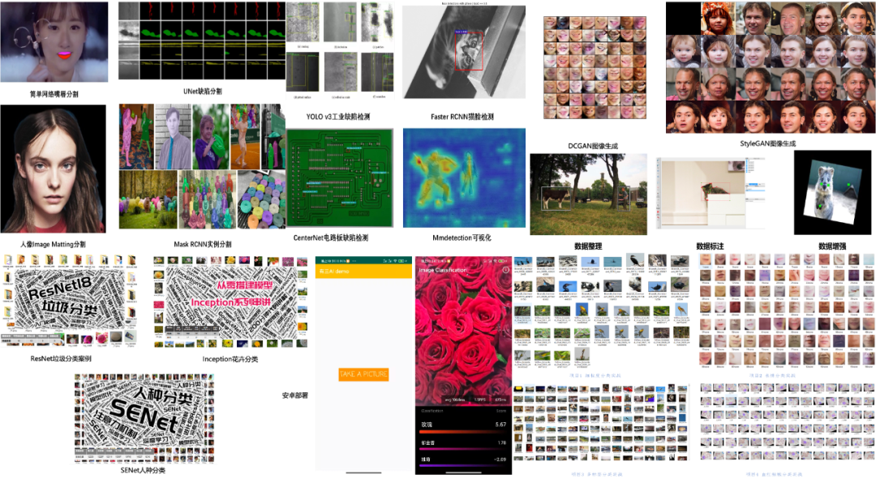Click the caption StyleGAN图像生成

click(x=767, y=143)
